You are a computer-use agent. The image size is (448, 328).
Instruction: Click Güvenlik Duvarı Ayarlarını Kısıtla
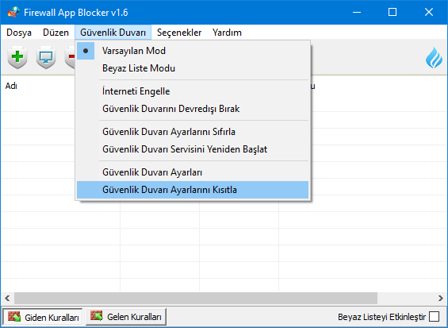pos(193,190)
